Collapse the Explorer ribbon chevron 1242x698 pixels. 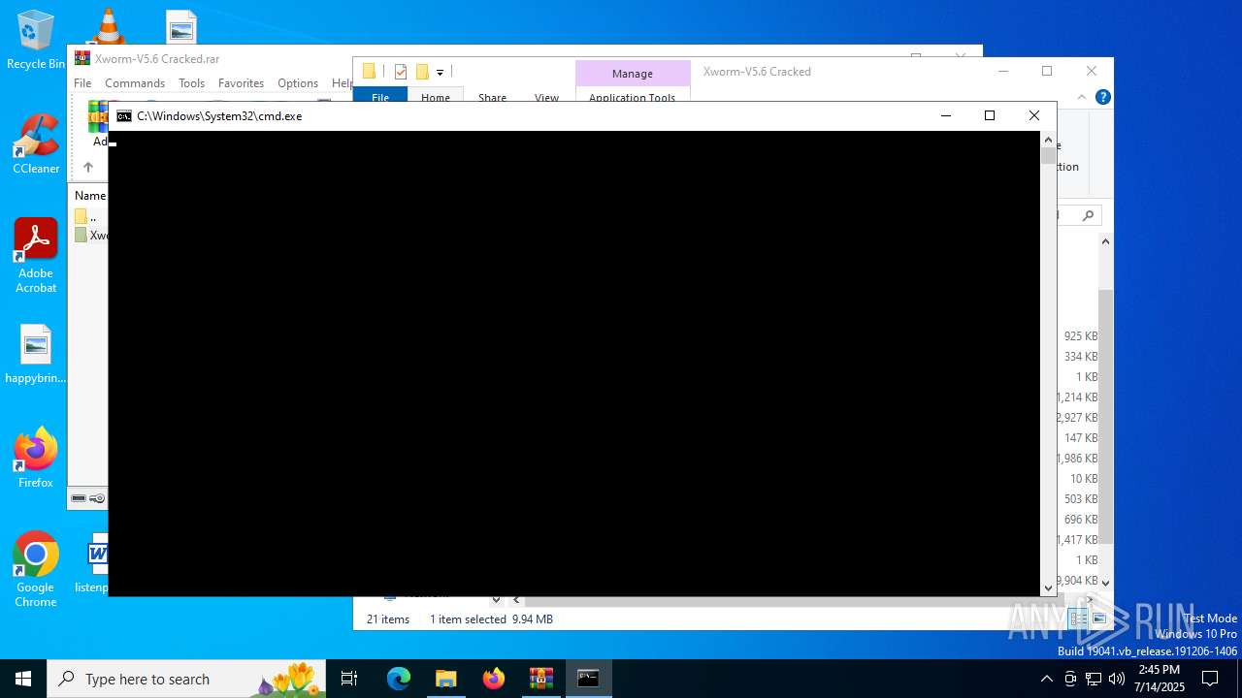pyautogui.click(x=1082, y=97)
